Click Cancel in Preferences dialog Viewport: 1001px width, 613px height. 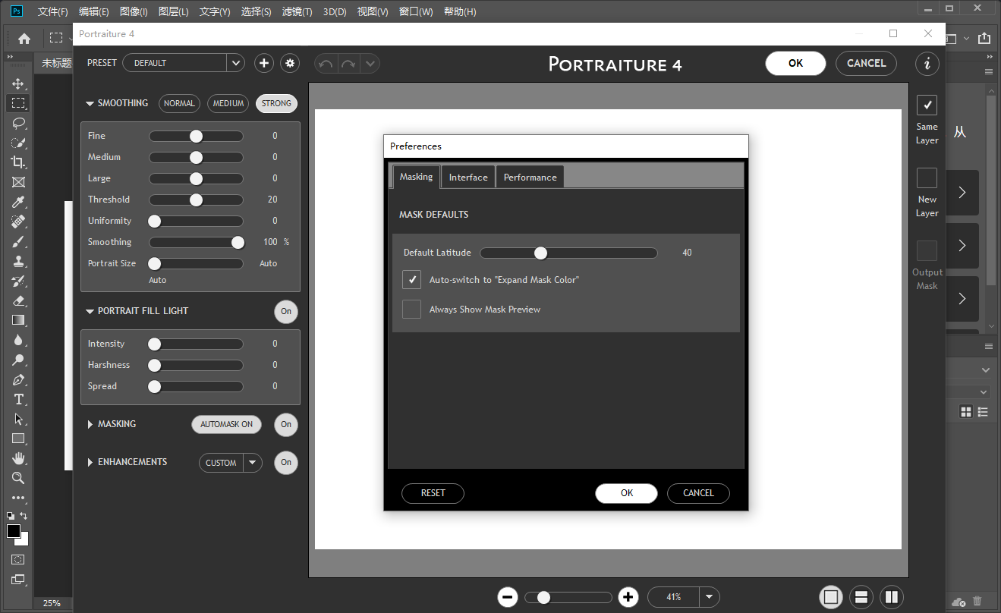tap(698, 493)
